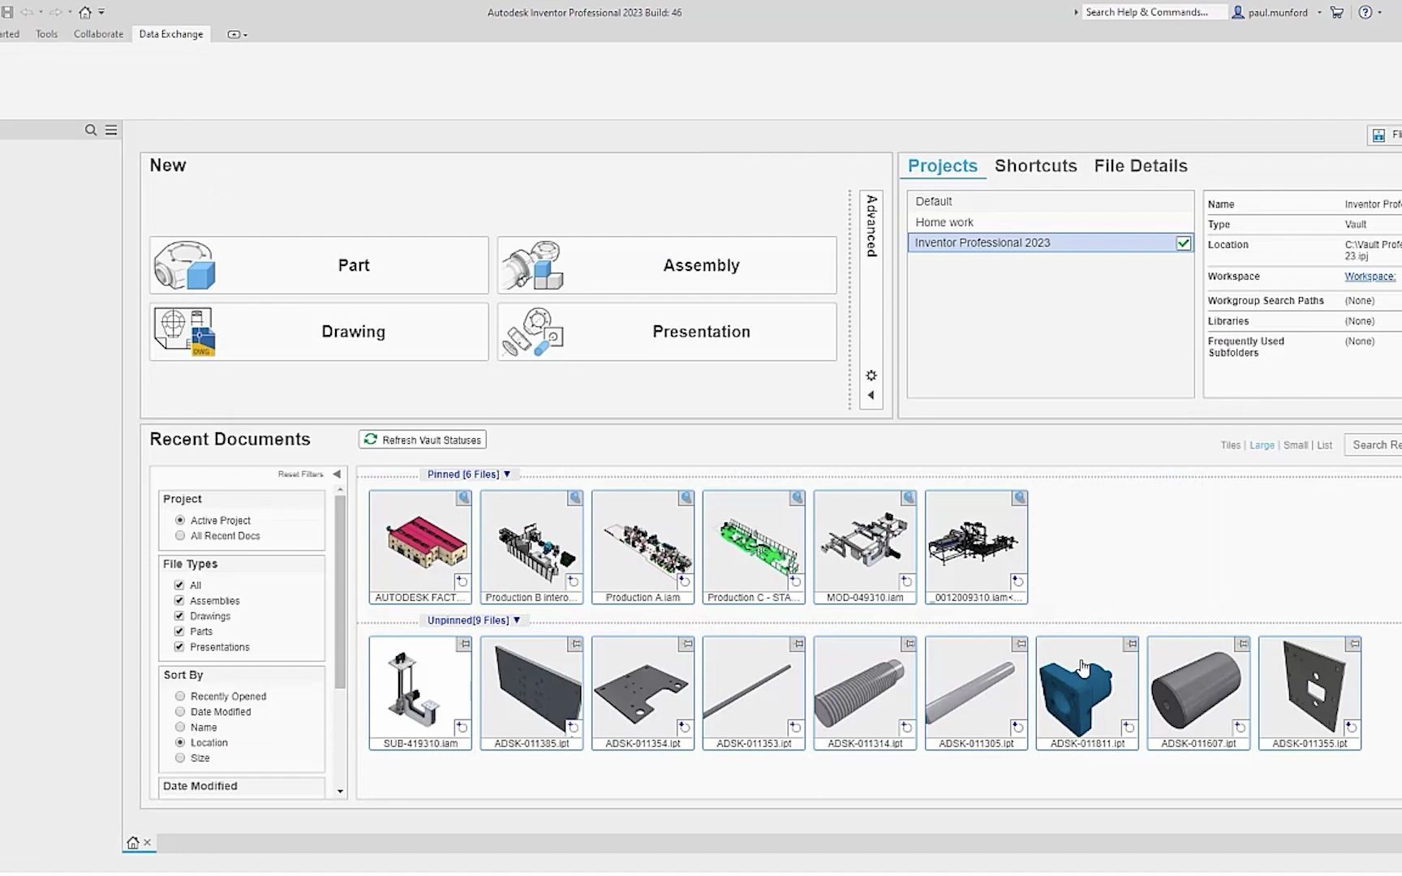This screenshot has height=876, width=1402.
Task: Switch to the File Details tab
Action: click(1141, 165)
